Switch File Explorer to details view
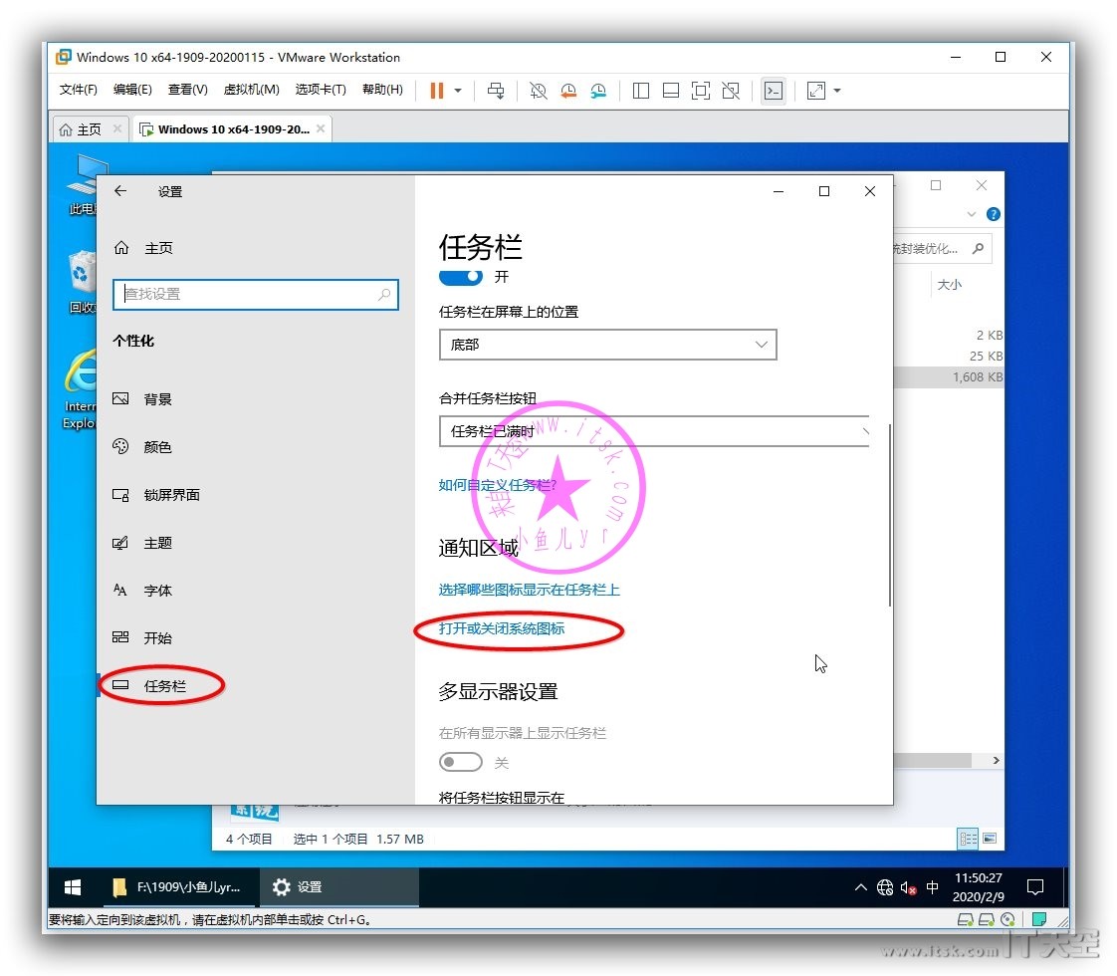 tap(968, 839)
